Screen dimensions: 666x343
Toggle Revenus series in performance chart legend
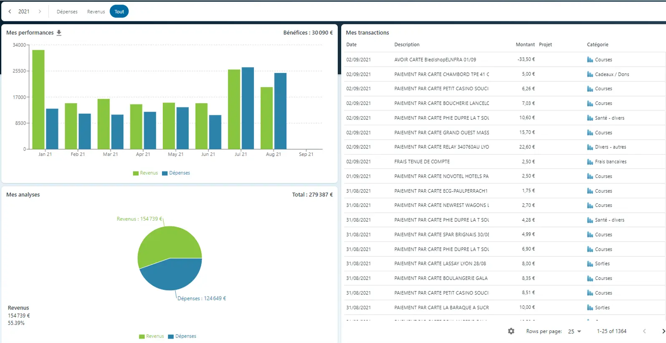point(145,173)
